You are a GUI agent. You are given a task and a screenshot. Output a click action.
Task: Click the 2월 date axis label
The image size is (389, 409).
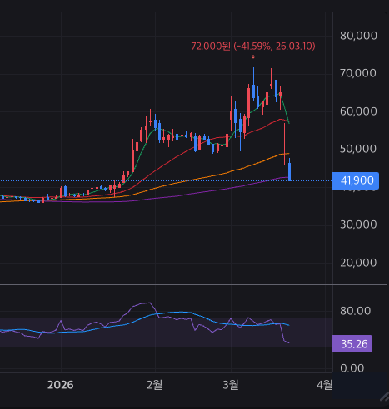pos(154,385)
